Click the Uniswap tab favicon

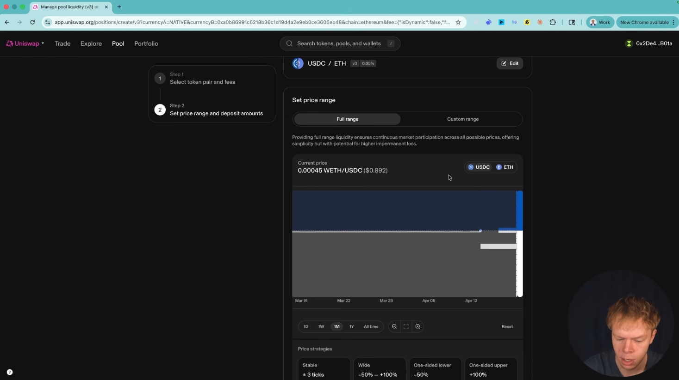pyautogui.click(x=35, y=7)
